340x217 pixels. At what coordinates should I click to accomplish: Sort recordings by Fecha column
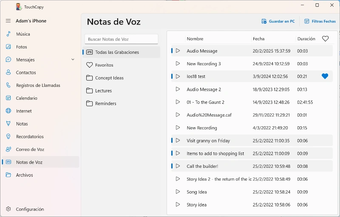259,39
